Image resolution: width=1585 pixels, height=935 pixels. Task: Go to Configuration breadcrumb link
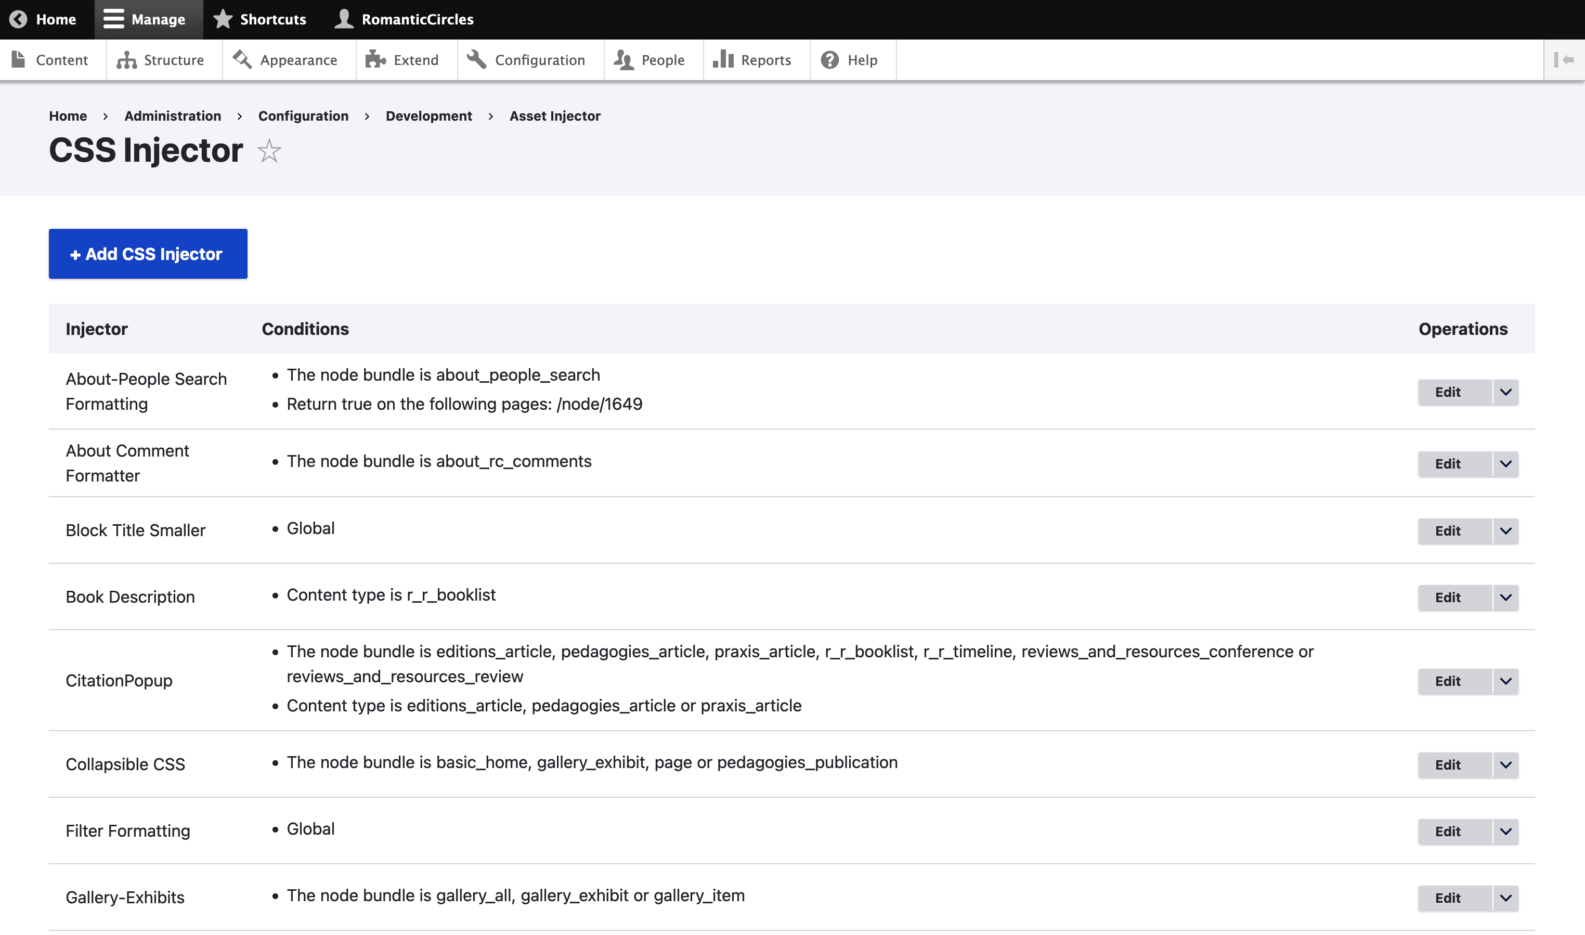[x=303, y=116]
